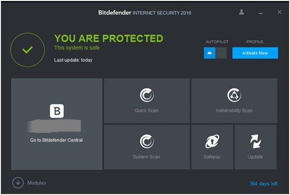Click the green protected checkmark icon
The width and height of the screenshot is (290, 195).
[28, 50]
